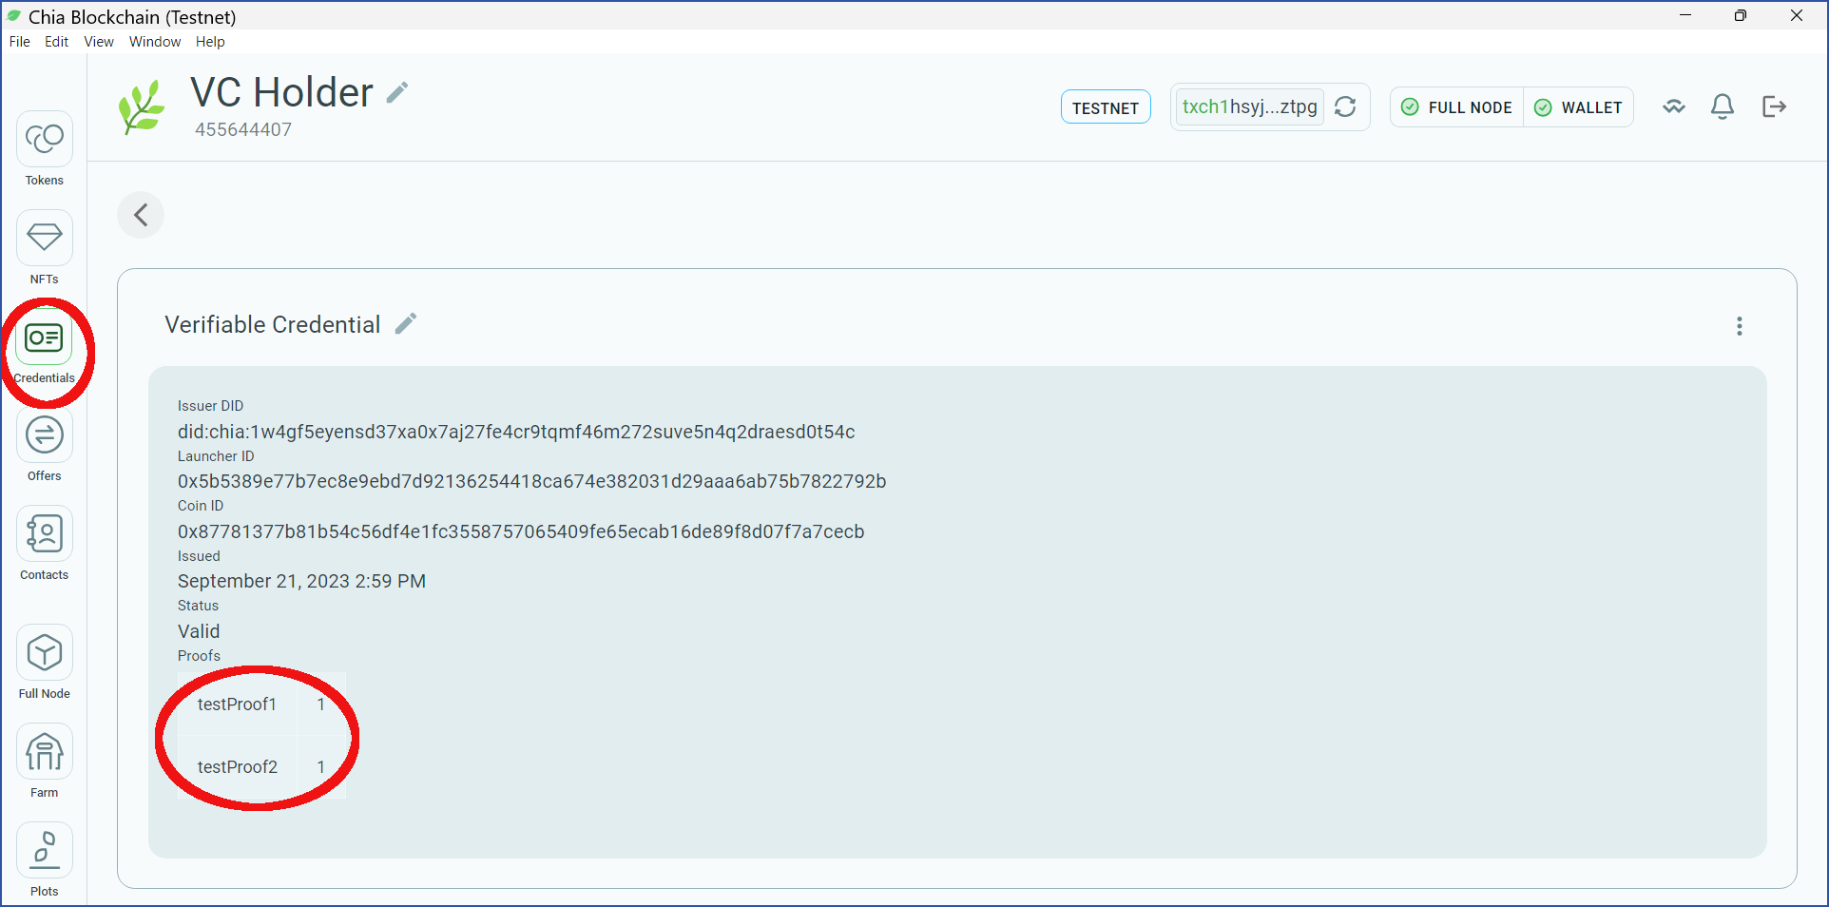Open the NFTs sidebar section
The height and width of the screenshot is (907, 1829).
[44, 248]
